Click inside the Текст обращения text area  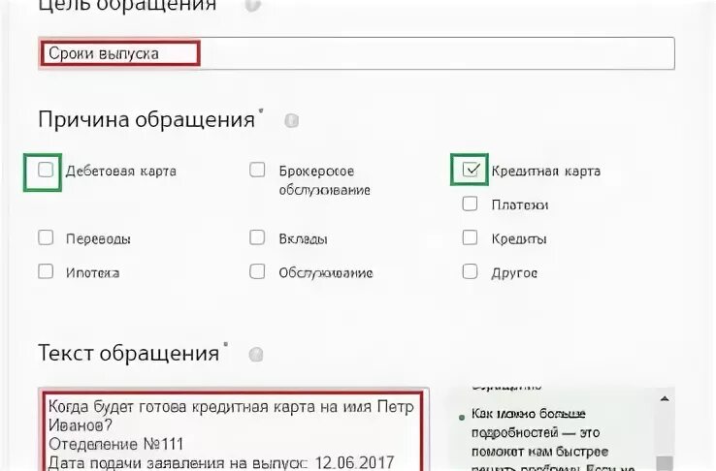point(234,429)
